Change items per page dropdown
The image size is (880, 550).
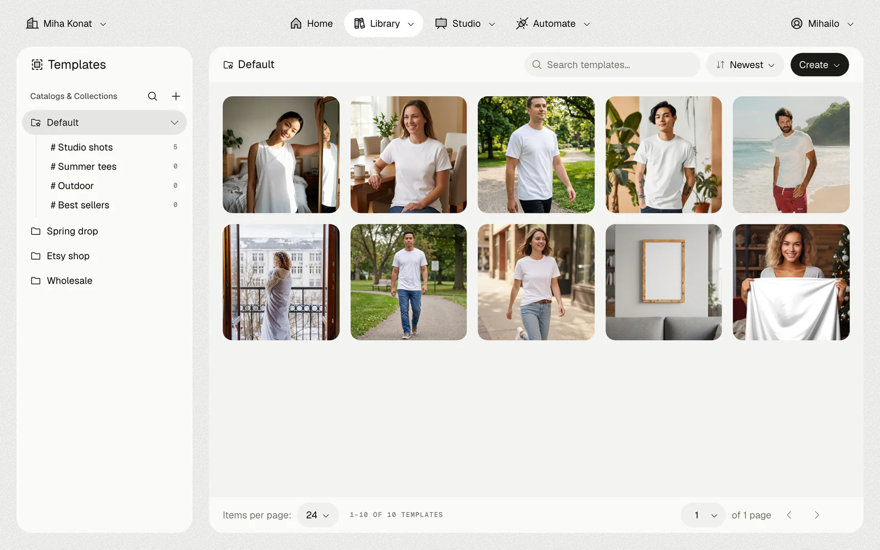(318, 515)
